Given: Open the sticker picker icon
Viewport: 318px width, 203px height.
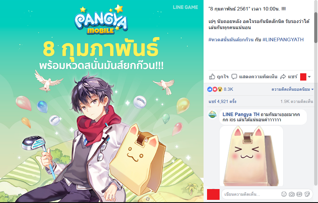Looking at the screenshot, I should tap(307, 194).
